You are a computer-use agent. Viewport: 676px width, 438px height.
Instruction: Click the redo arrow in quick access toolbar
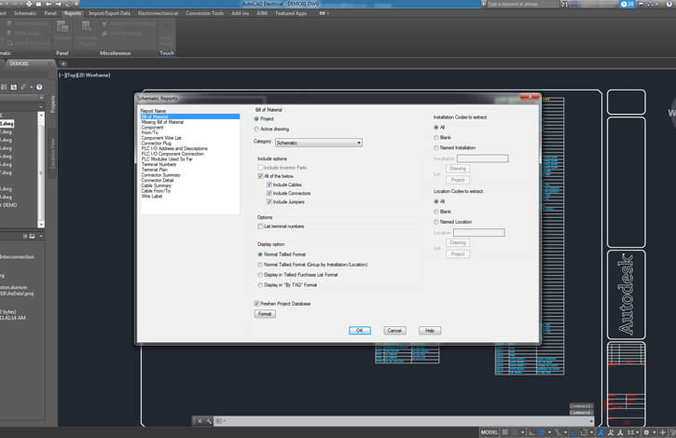[x=59, y=4]
